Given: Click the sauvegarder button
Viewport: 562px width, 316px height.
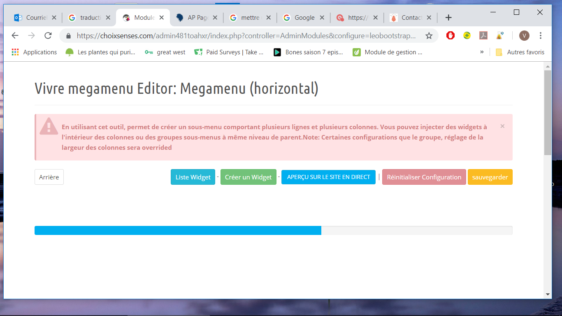Looking at the screenshot, I should click(490, 177).
